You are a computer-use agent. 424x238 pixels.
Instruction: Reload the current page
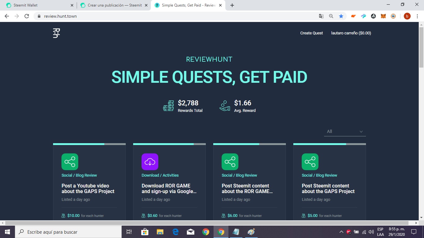[x=27, y=16]
